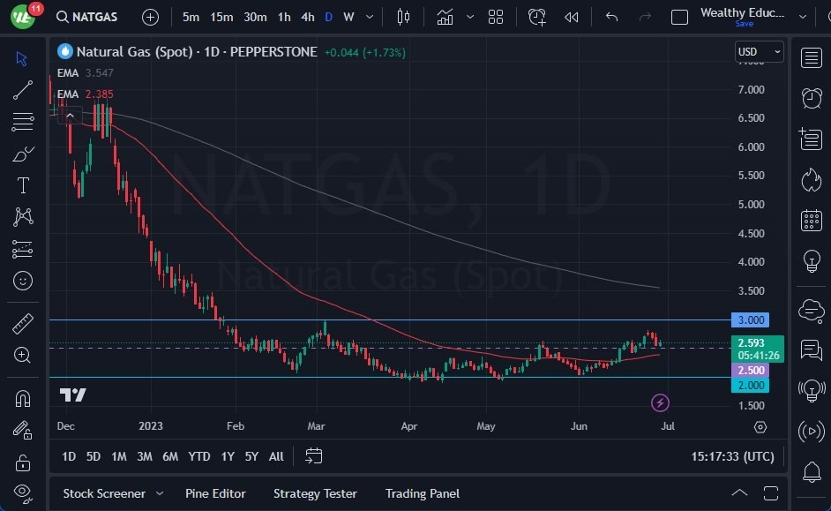Toggle lock all drawing tools
The width and height of the screenshot is (831, 511).
point(23,462)
